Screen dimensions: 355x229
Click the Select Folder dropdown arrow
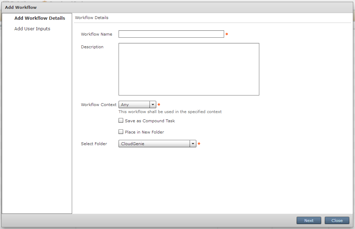point(193,143)
